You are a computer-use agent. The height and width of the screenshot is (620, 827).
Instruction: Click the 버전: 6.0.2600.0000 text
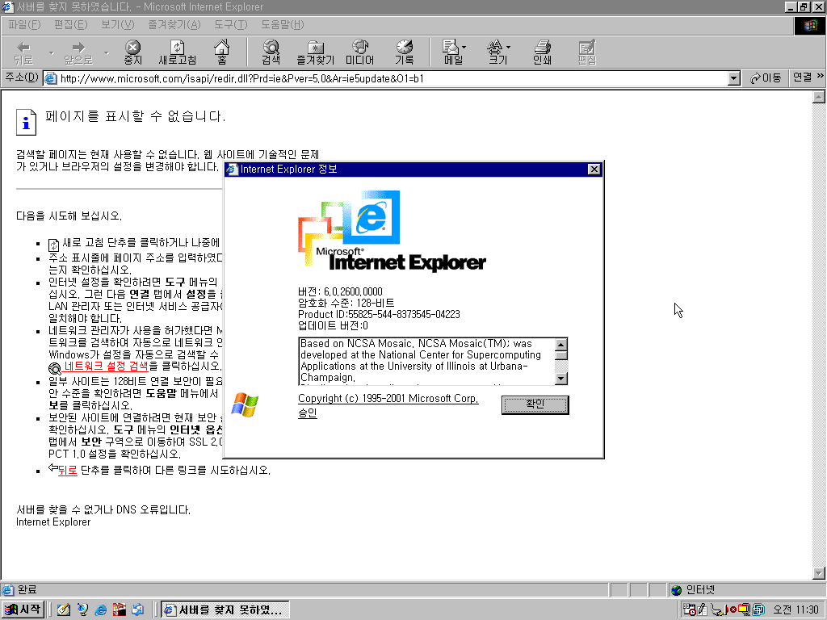(340, 291)
